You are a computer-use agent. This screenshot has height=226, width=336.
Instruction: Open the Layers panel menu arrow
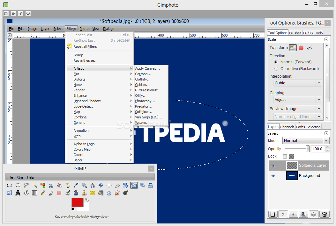326,133
